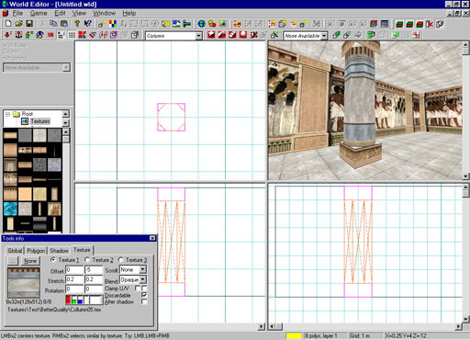Open the Scroll None dropdown
The image size is (470, 340).
(142, 269)
